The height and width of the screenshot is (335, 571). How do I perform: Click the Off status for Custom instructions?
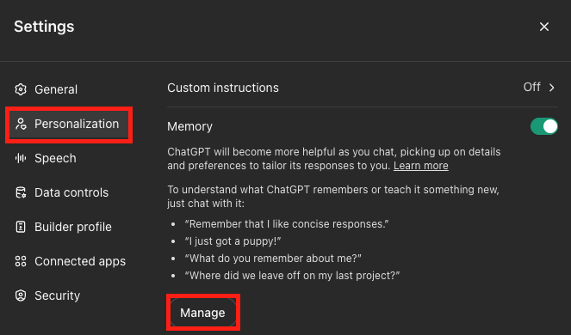531,88
